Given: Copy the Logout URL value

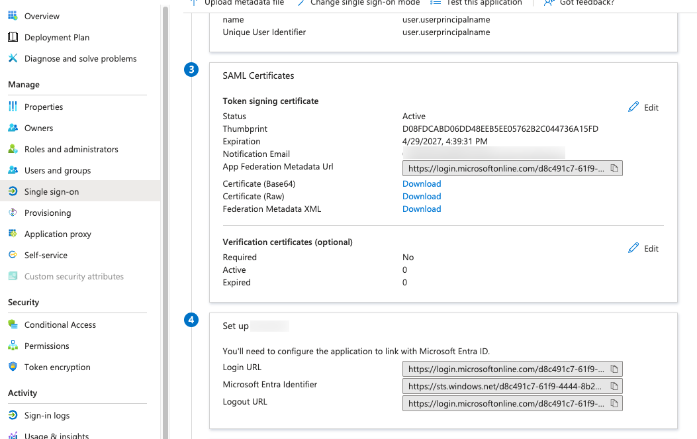Looking at the screenshot, I should [614, 403].
